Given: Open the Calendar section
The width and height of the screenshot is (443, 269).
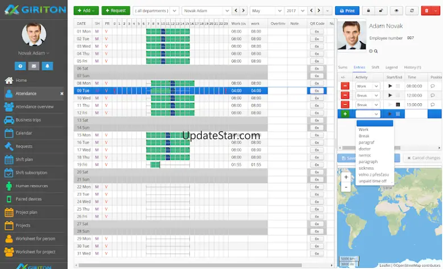Looking at the screenshot, I should click(24, 133).
